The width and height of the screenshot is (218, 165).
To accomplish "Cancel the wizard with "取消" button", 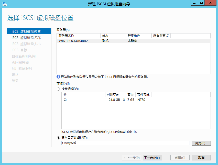I will [x=201, y=158].
